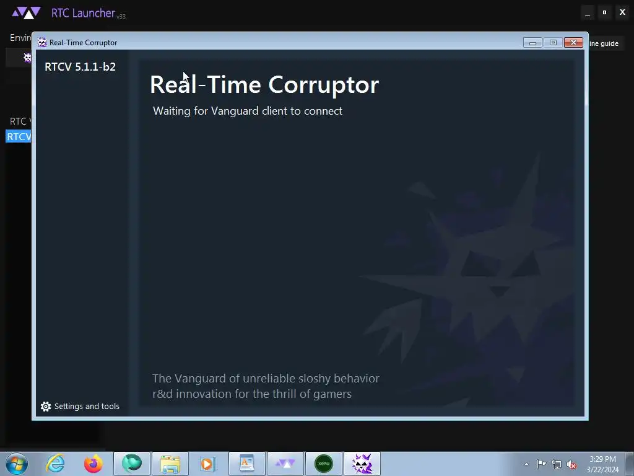Viewport: 634px width, 476px height.
Task: Click the muted volume tray icon
Action: (571, 464)
